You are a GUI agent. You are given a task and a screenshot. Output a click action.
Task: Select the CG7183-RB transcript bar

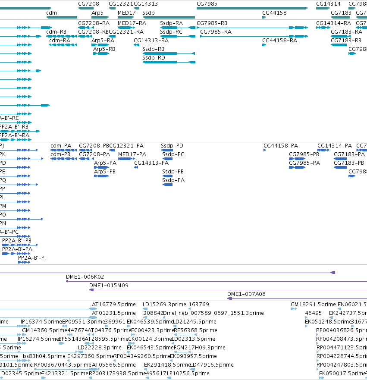point(339,45)
